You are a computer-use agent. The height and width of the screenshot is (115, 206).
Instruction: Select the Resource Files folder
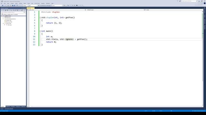click(9, 22)
